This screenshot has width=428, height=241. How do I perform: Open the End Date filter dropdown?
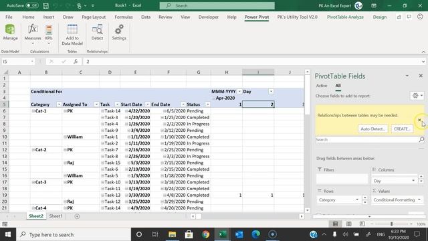pyautogui.click(x=183, y=104)
